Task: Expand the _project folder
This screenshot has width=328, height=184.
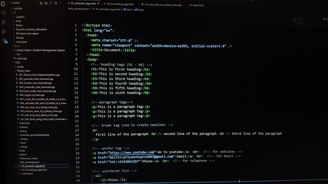Action: pyautogui.click(x=18, y=17)
